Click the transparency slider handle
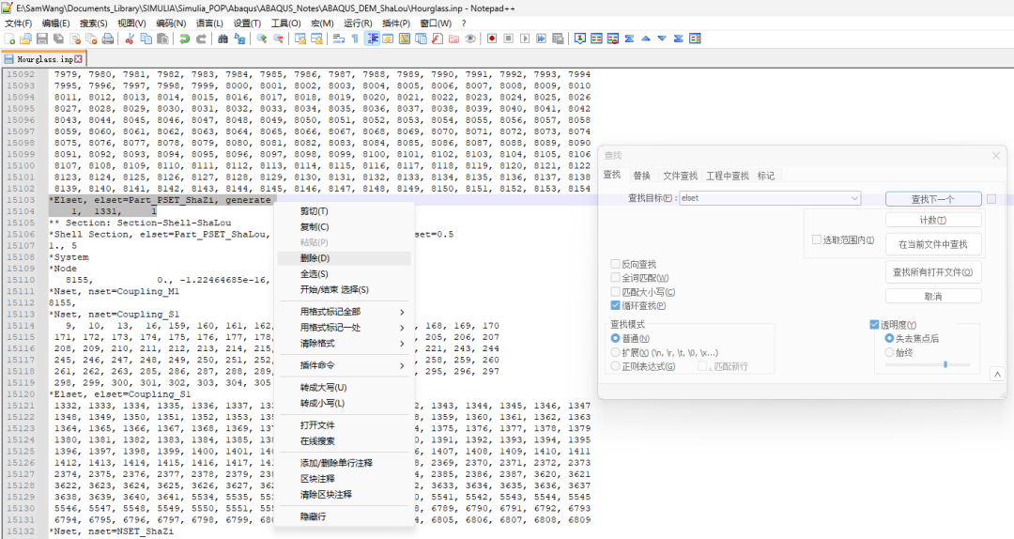 [945, 365]
